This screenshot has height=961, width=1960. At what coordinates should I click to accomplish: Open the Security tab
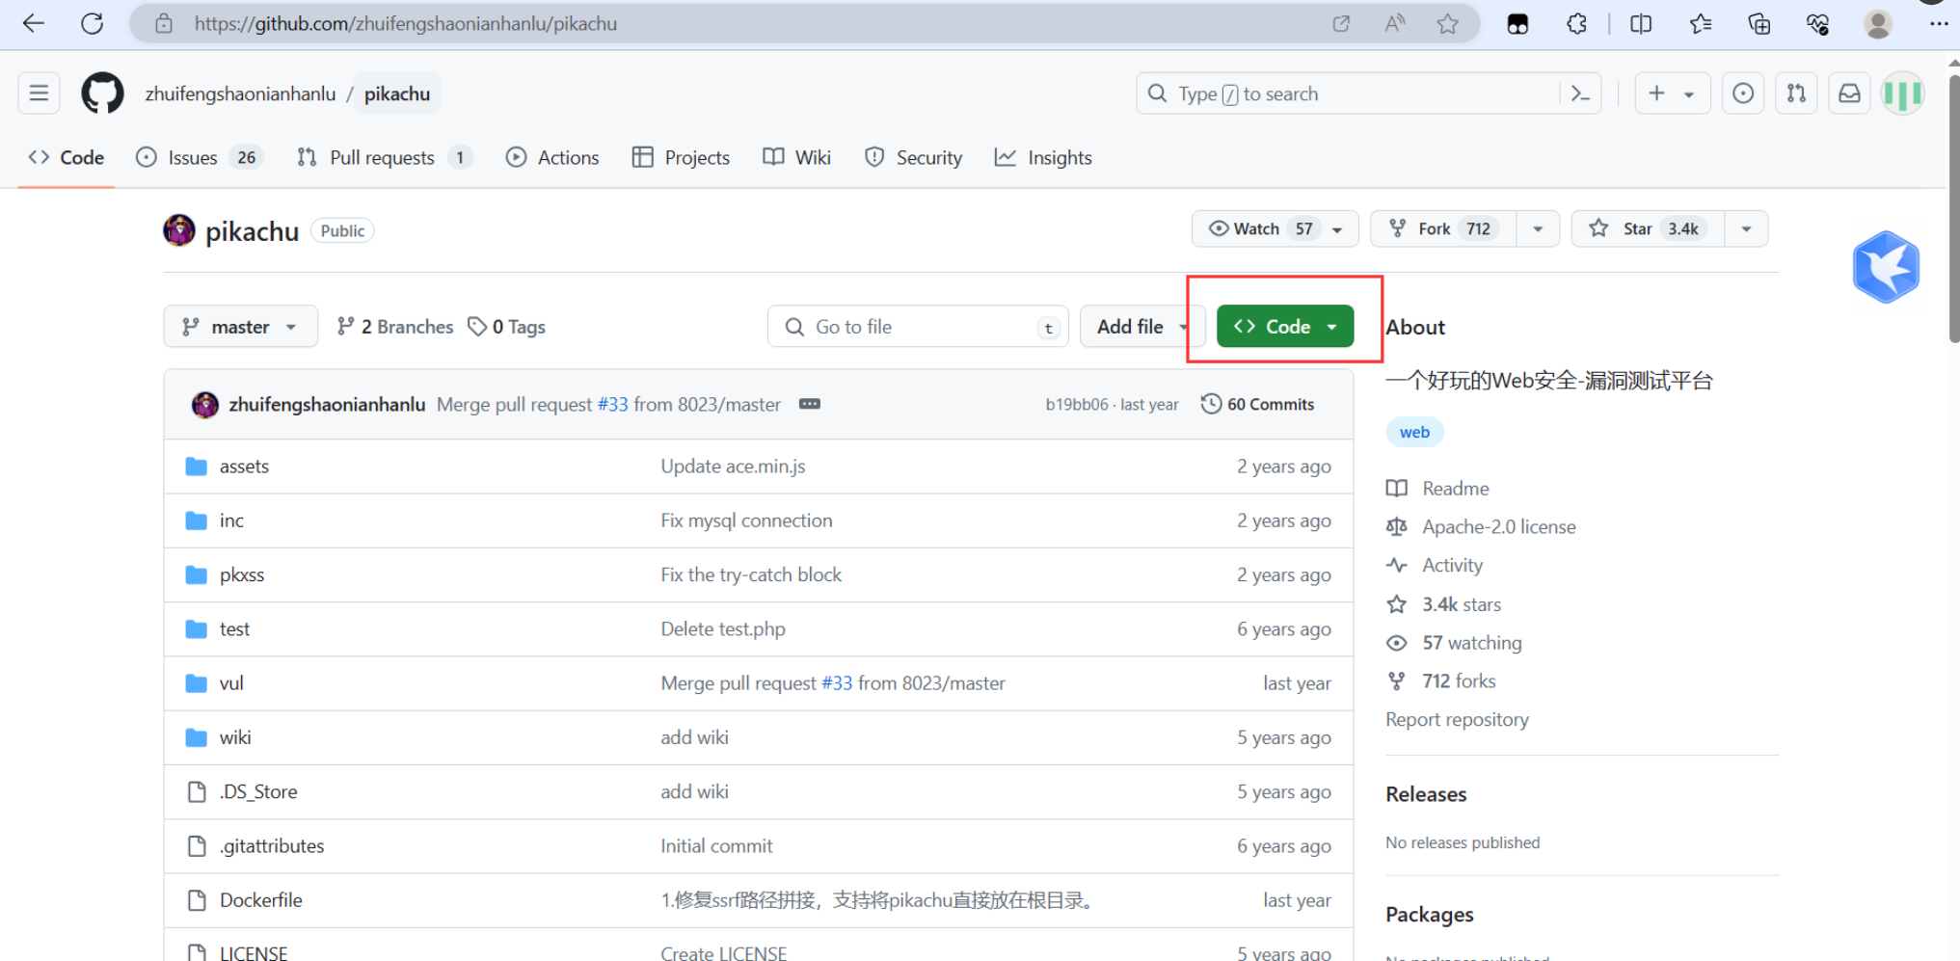tap(913, 157)
